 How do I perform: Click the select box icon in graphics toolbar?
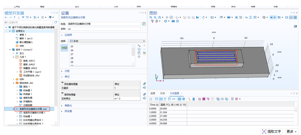(236, 17)
